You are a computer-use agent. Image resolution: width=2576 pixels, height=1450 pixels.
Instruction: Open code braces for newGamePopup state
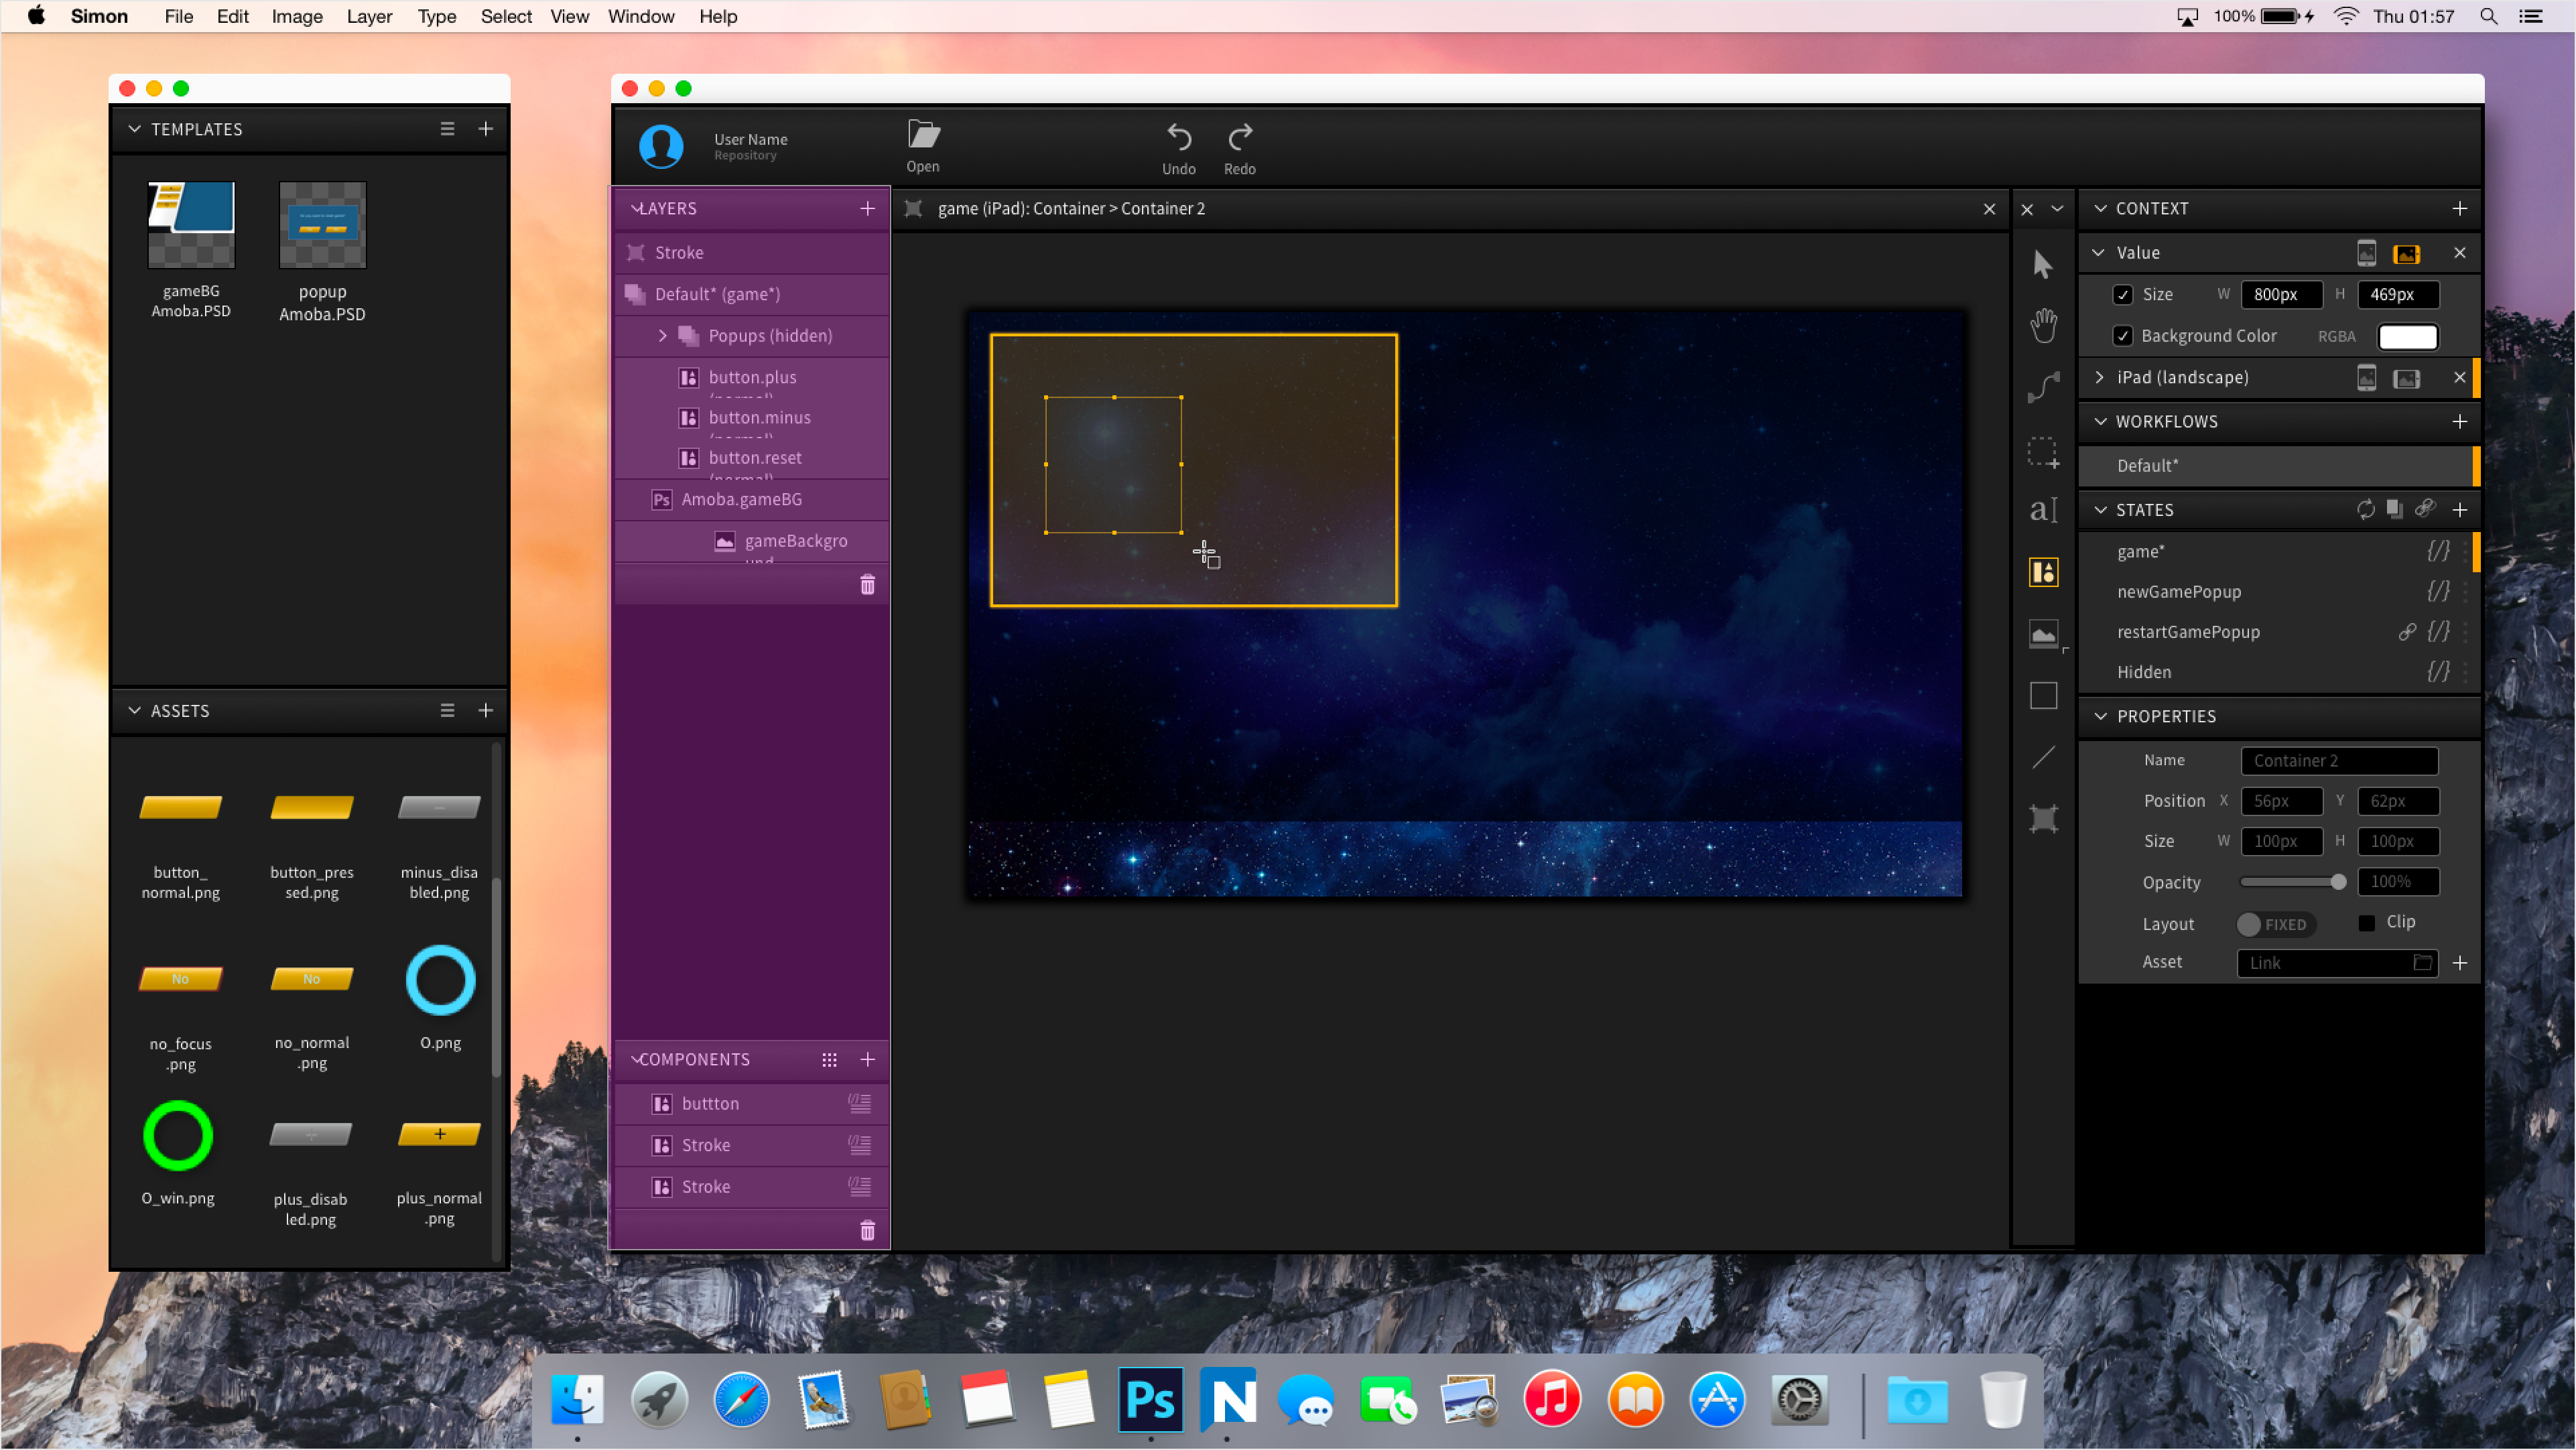[2438, 592]
